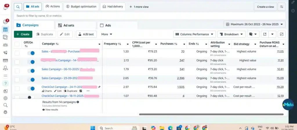Check the select-all campaigns checkbox in the header

coord(17,44)
